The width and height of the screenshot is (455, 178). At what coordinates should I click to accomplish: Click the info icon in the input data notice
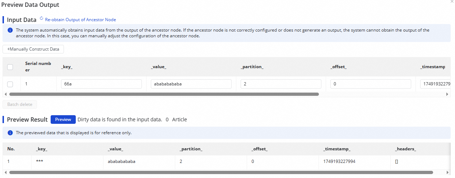tap(10, 30)
